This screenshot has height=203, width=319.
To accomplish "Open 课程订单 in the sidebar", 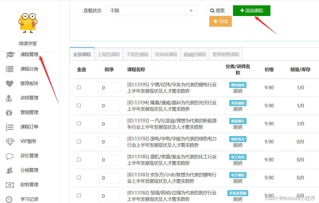I will pos(30,127).
